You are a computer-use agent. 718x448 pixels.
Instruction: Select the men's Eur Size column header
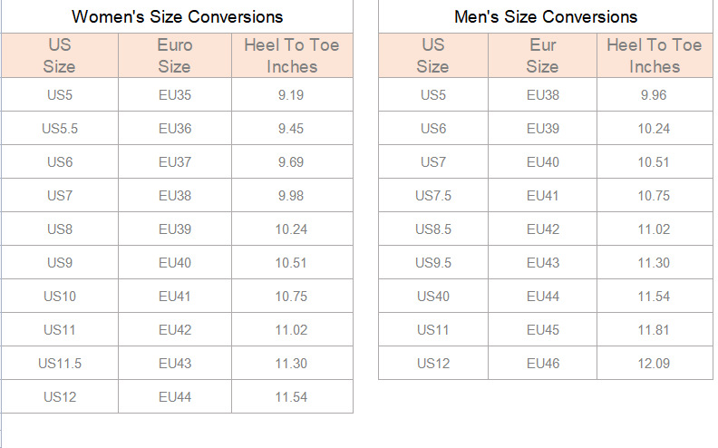(x=542, y=55)
